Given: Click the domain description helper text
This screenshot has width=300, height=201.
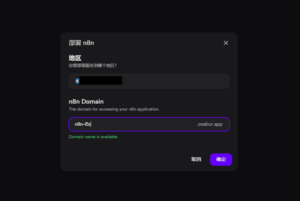Looking at the screenshot, I should pos(114,109).
